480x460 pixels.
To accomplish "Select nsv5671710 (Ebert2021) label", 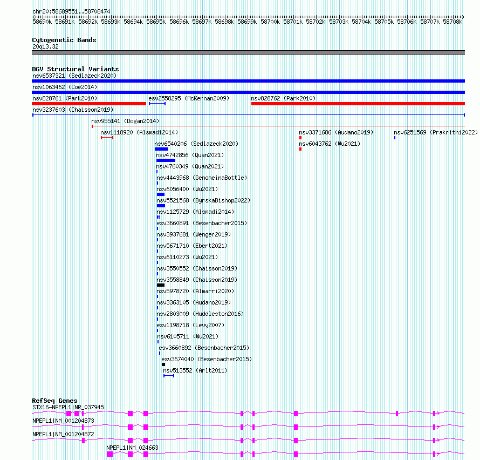I will coord(192,246).
